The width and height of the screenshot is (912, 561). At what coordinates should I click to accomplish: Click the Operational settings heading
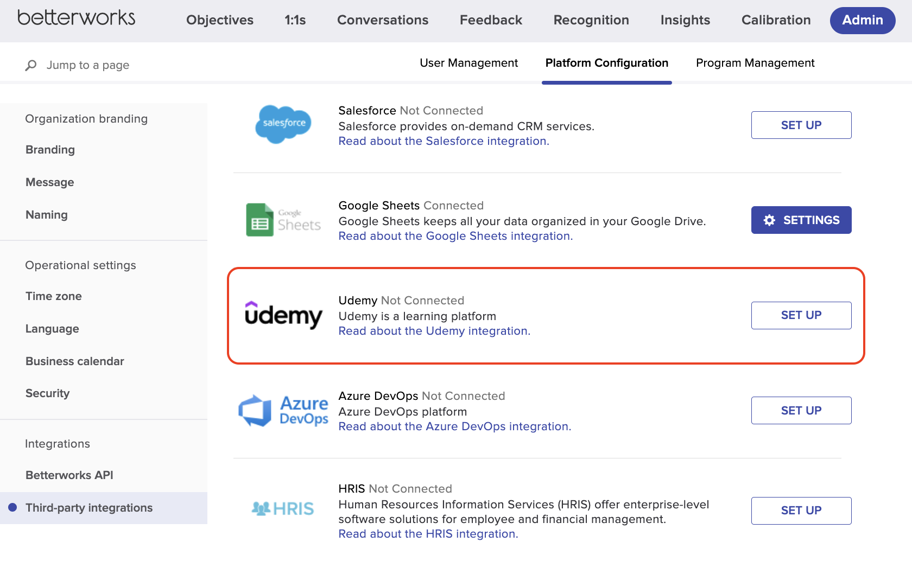click(80, 265)
